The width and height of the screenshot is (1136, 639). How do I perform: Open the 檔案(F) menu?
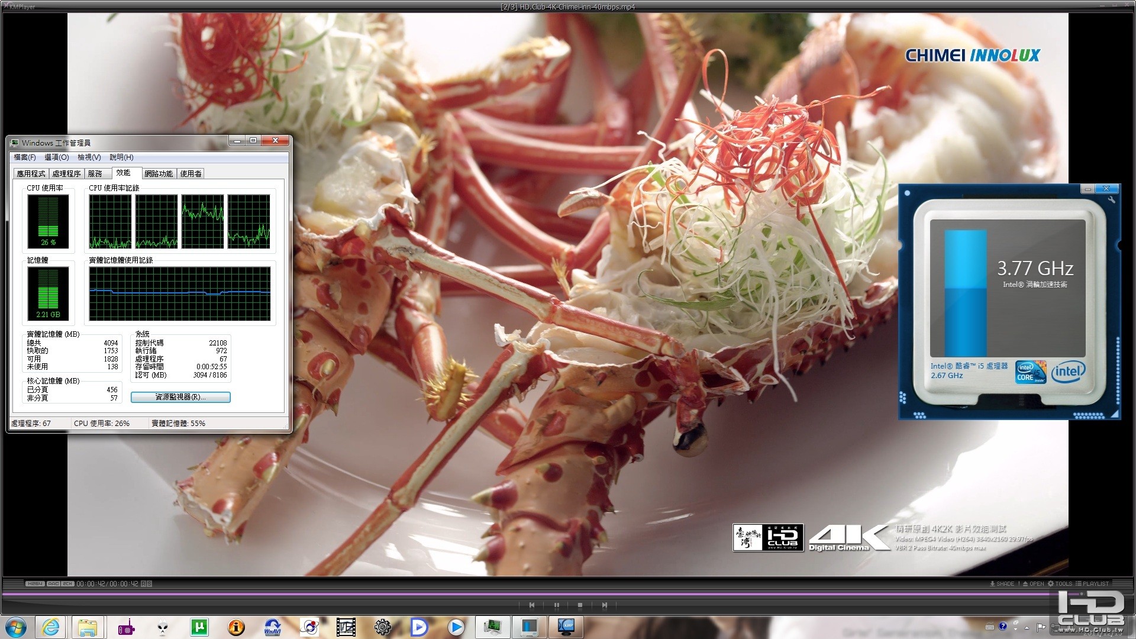click(x=25, y=157)
